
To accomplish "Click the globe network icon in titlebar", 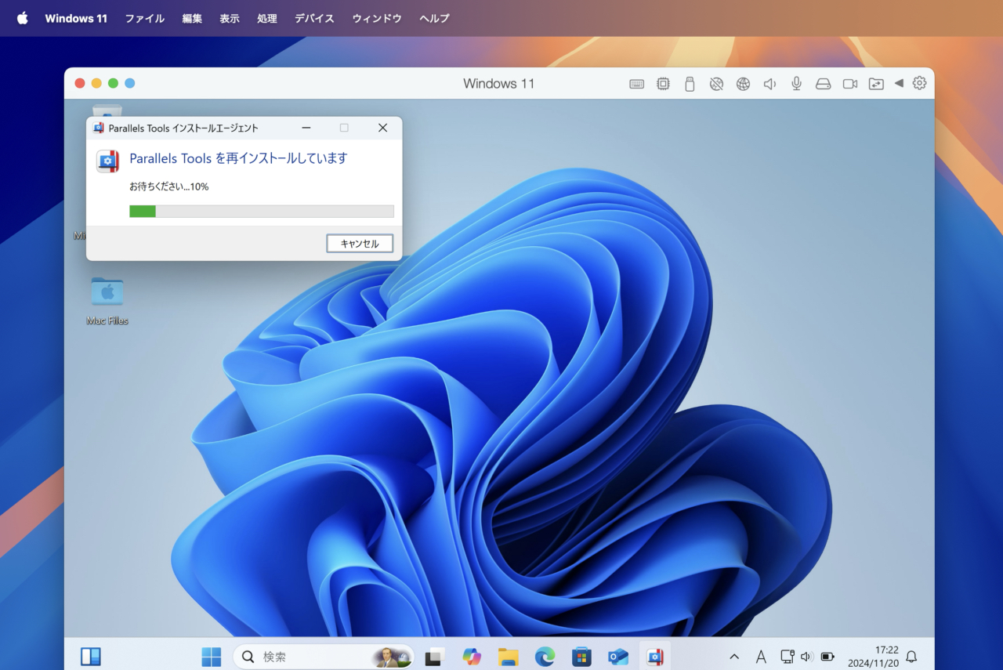I will coord(743,84).
